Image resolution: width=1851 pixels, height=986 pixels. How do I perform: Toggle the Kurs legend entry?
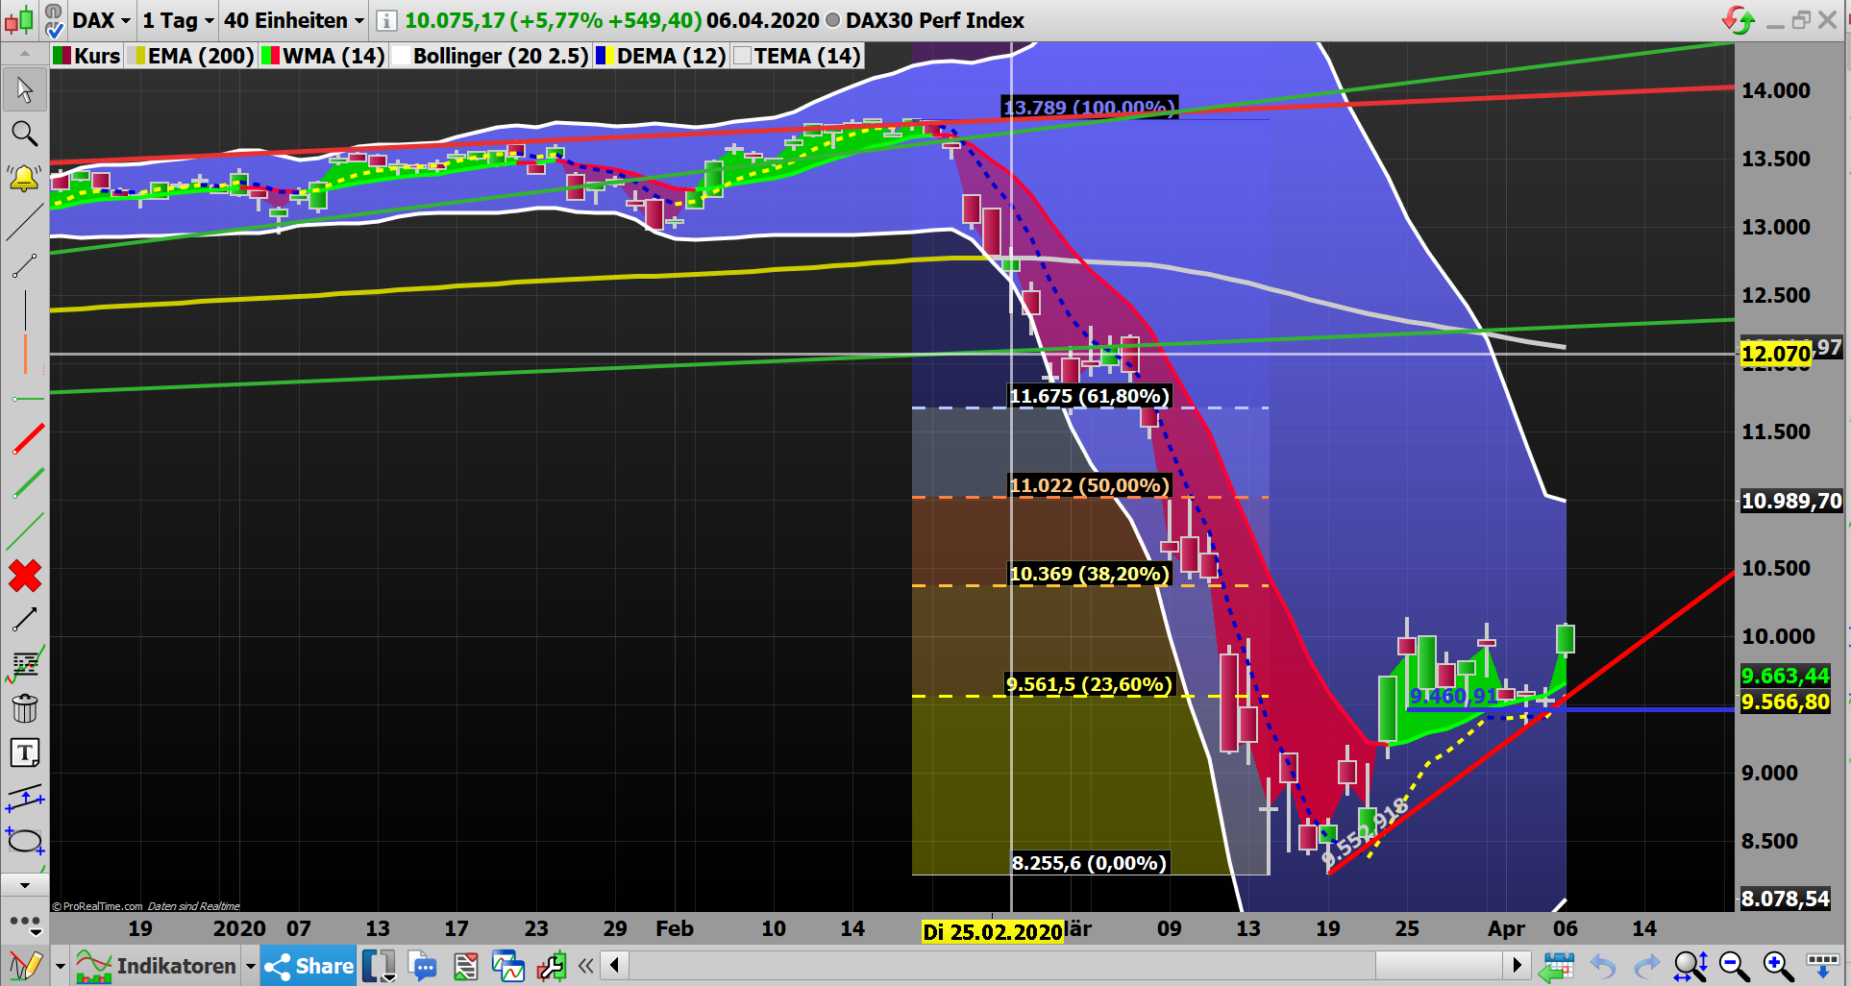coord(97,56)
